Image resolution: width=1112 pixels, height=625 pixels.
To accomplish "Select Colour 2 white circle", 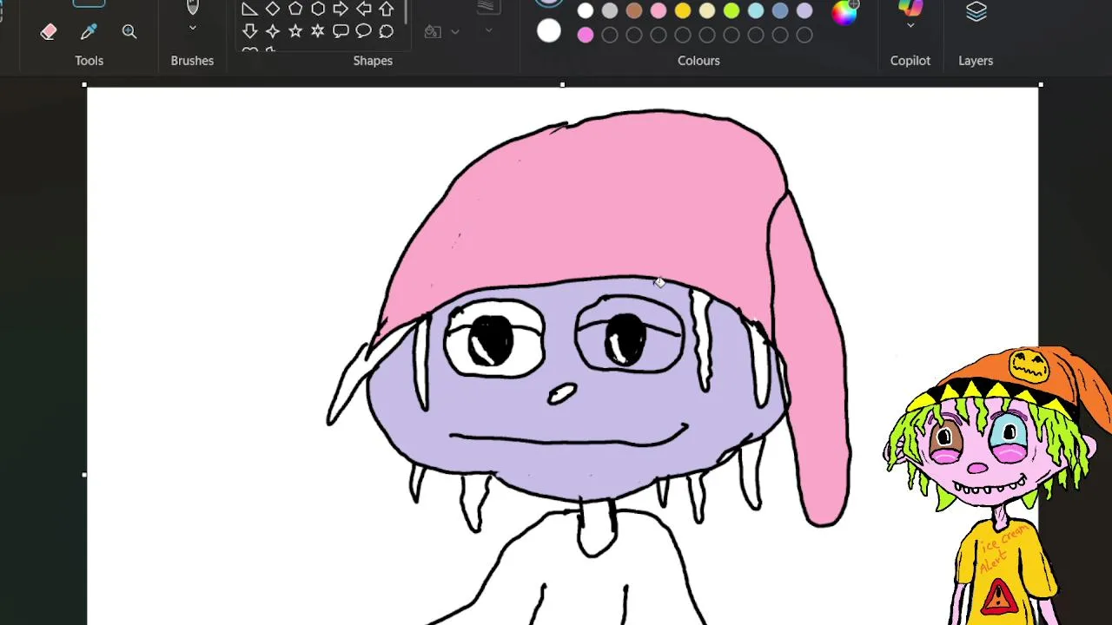I will (x=549, y=31).
